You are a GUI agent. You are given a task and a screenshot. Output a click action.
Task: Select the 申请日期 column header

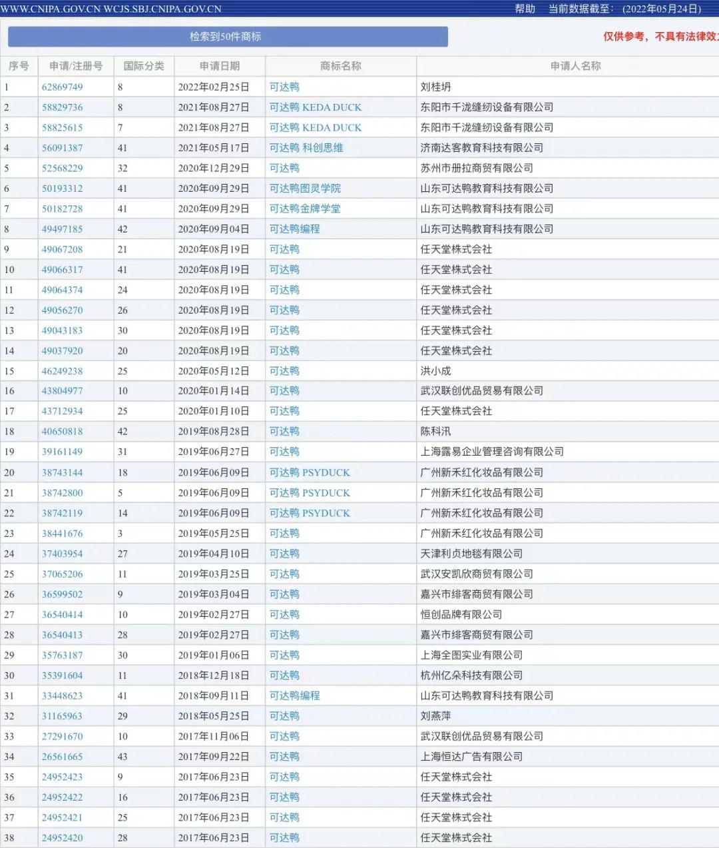click(x=220, y=66)
